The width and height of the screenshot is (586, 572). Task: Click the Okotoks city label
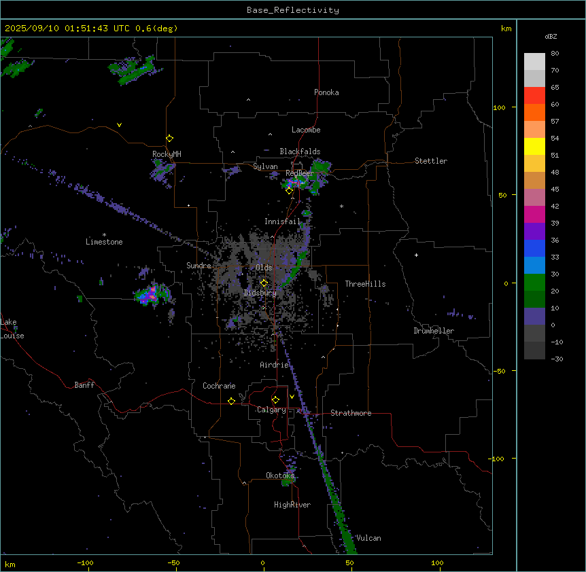(x=280, y=476)
